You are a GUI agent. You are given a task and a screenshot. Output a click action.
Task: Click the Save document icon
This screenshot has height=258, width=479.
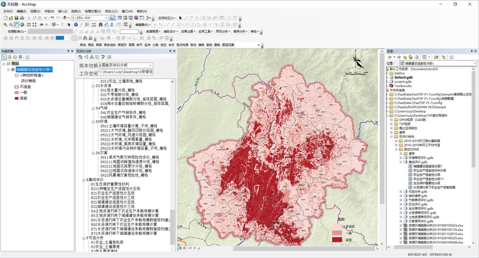(17, 18)
